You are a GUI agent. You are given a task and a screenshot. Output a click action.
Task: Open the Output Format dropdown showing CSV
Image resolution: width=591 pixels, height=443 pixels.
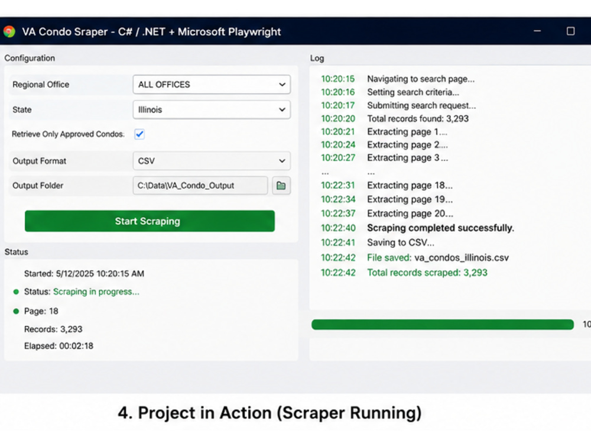point(212,161)
